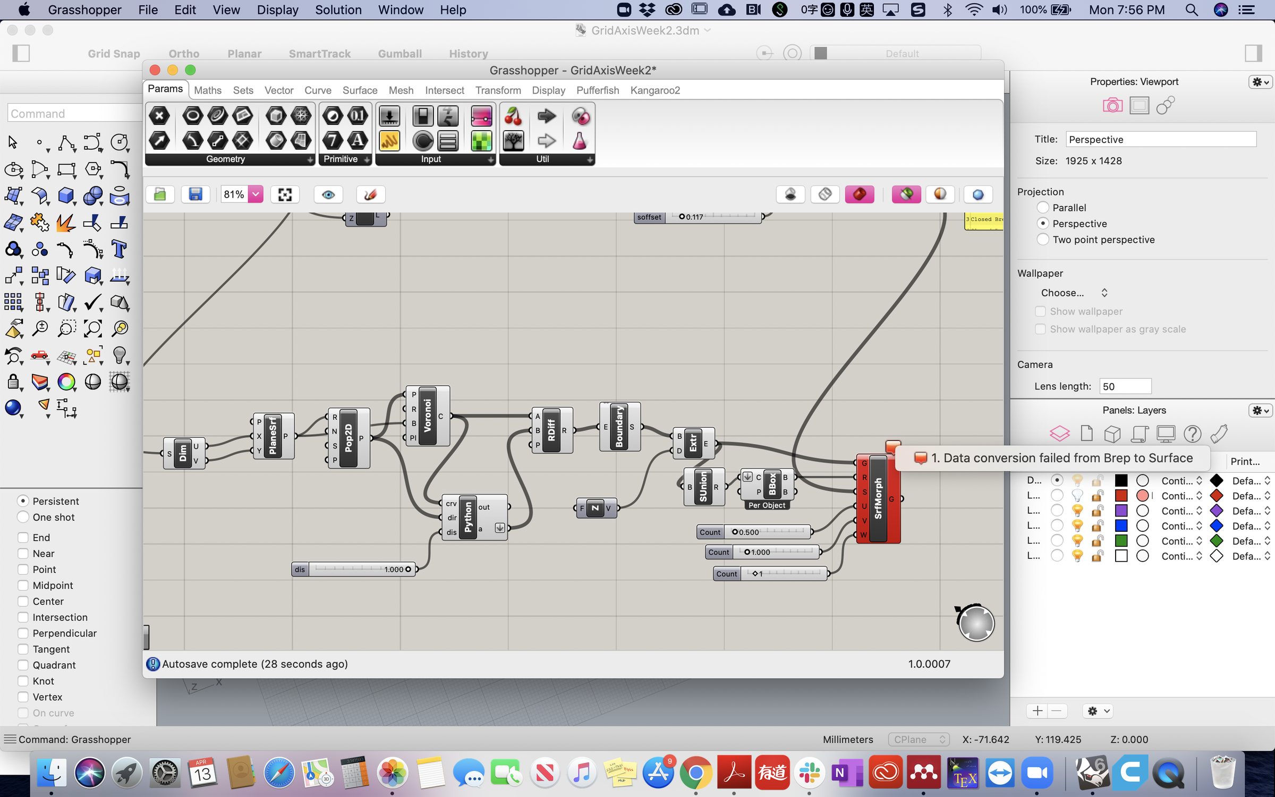Select the Parallel projection radio button

coord(1043,207)
